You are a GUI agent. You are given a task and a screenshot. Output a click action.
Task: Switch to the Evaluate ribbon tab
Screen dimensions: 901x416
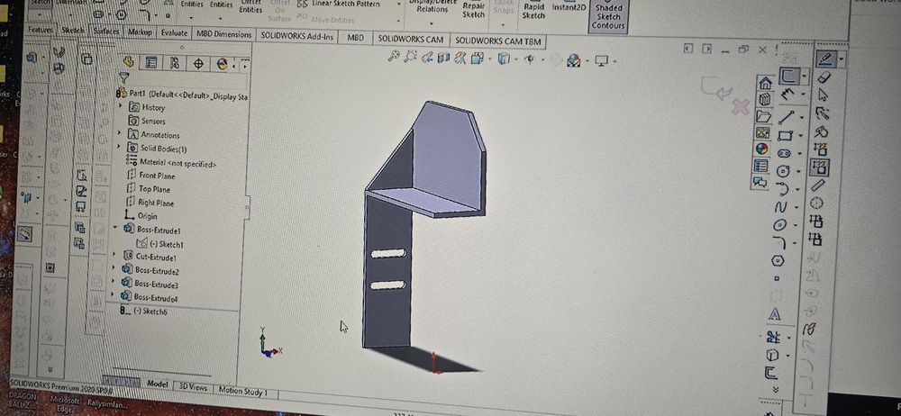[174, 33]
